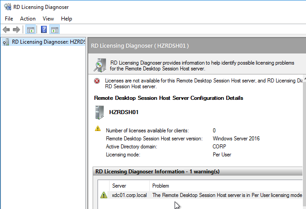The width and height of the screenshot is (306, 209).
Task: Click the 'Licenses are not available' error message
Action: pyautogui.click(x=204, y=84)
